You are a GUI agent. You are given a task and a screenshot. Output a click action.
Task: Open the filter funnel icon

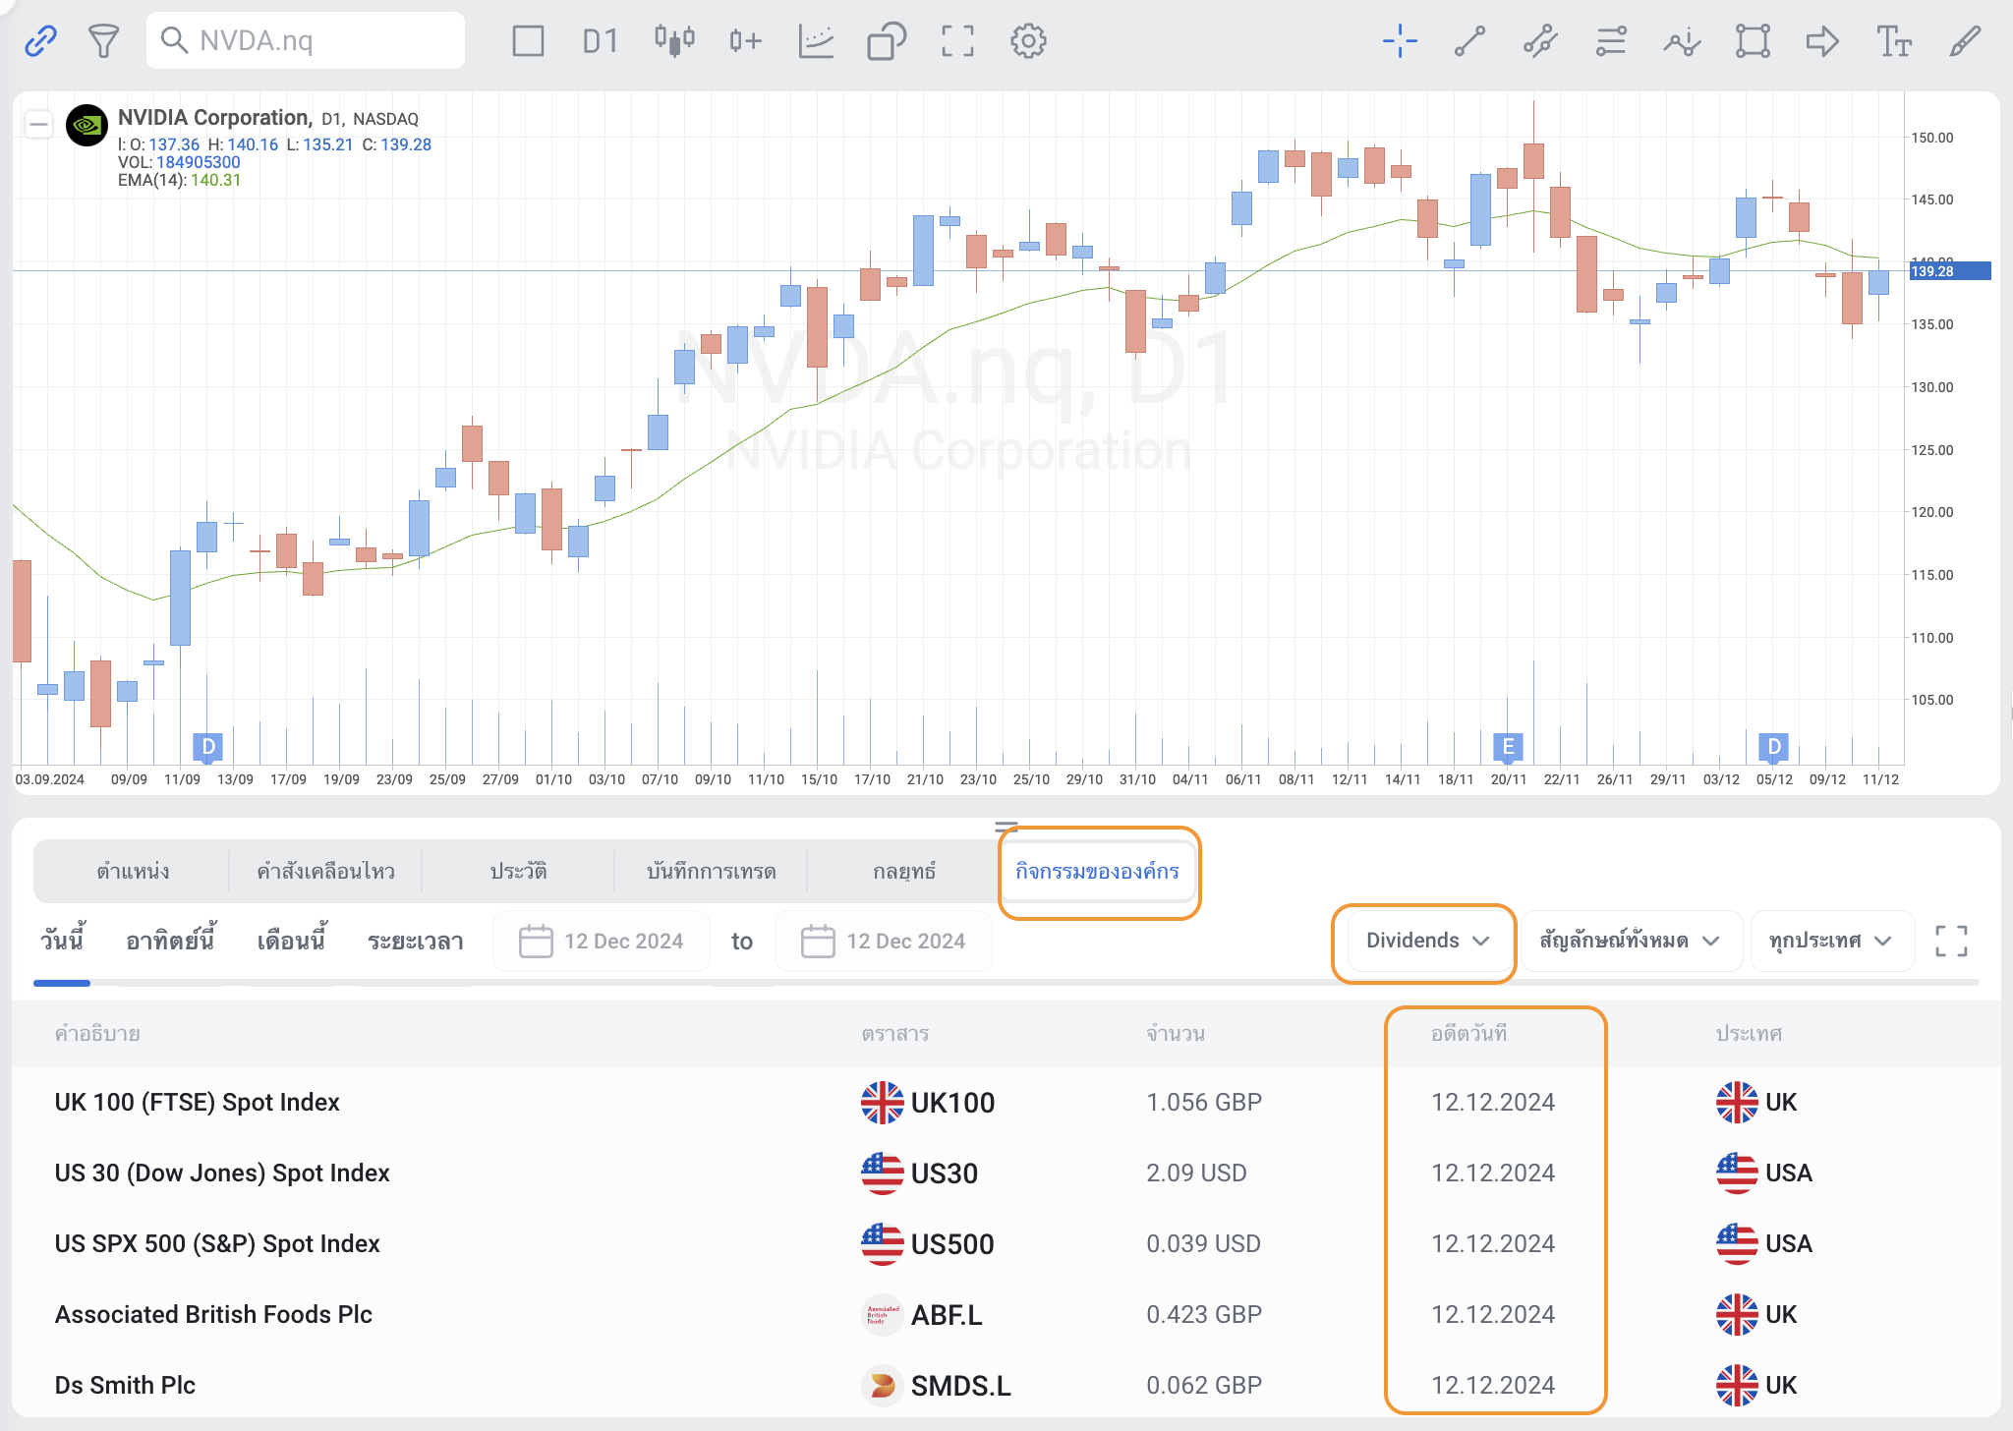point(103,41)
